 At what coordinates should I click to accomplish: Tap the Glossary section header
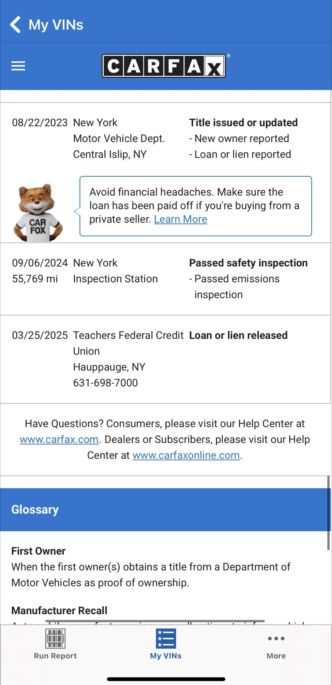coord(166,510)
